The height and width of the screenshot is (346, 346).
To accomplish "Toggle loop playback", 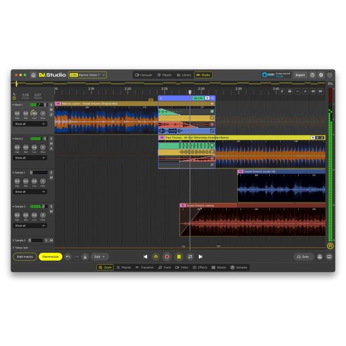I will (190, 257).
